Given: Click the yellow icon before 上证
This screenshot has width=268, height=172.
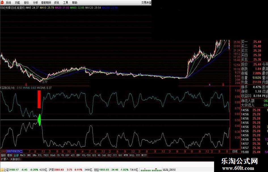Looking at the screenshot, I should pyautogui.click(x=2, y=170).
